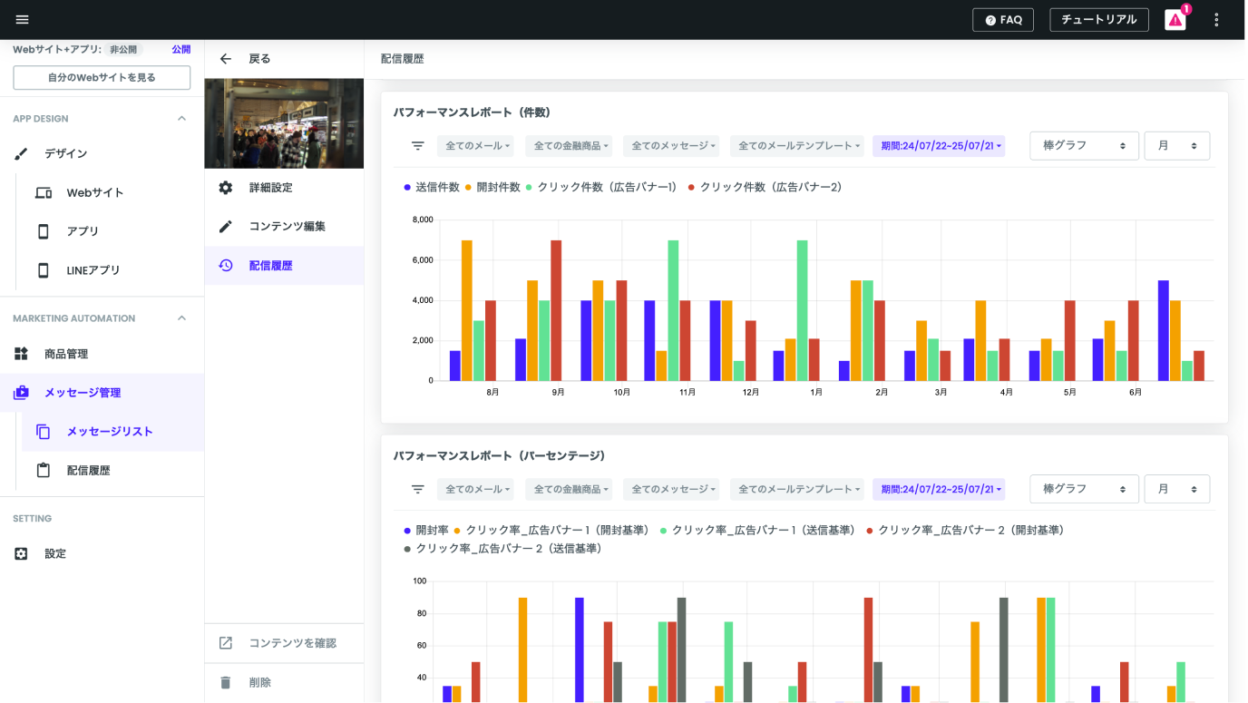The height and width of the screenshot is (703, 1248).
Task: Click the FAQ button
Action: click(1002, 20)
